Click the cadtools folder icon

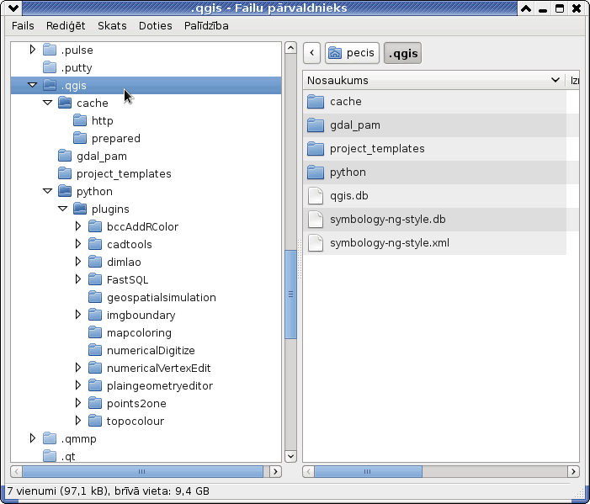95,244
